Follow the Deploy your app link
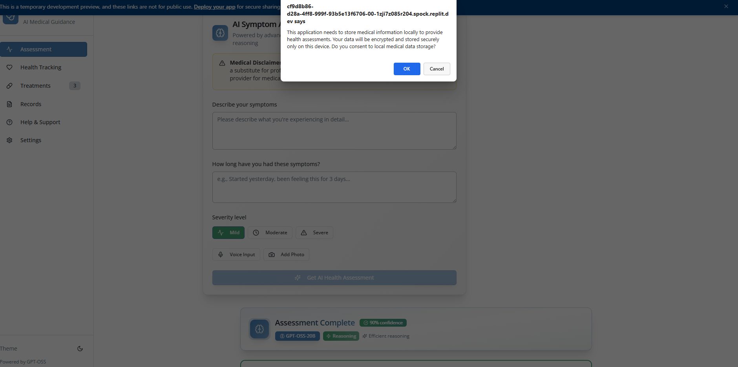The image size is (738, 367). (215, 7)
